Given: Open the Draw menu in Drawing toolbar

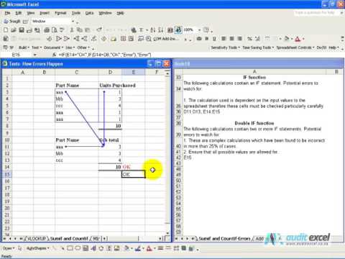Looking at the screenshot, I should click(x=9, y=248).
